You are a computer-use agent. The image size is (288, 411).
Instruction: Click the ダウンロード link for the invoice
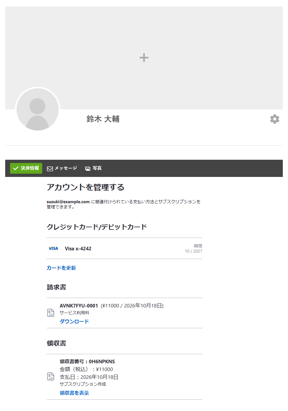click(74, 321)
